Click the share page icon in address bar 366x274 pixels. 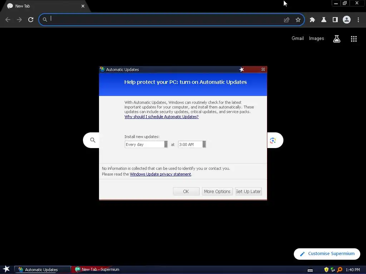tap(286, 20)
